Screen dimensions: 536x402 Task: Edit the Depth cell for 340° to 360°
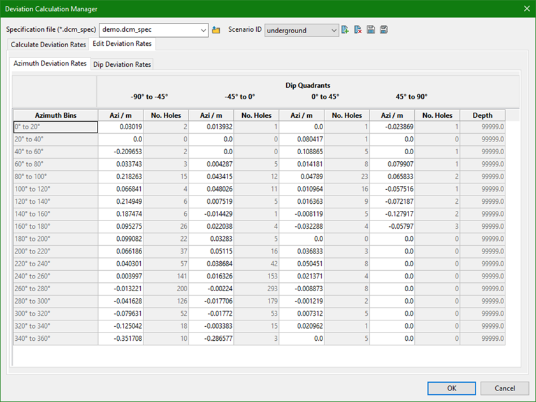[482, 339]
